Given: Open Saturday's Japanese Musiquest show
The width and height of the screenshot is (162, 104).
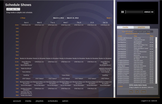Looking at the screenshot, I should click(x=105, y=69).
